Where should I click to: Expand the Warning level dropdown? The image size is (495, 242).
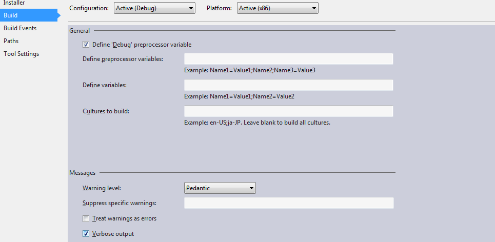[220, 188]
